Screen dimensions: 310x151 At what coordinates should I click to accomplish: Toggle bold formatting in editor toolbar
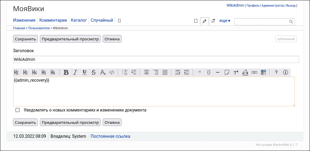[66, 72]
